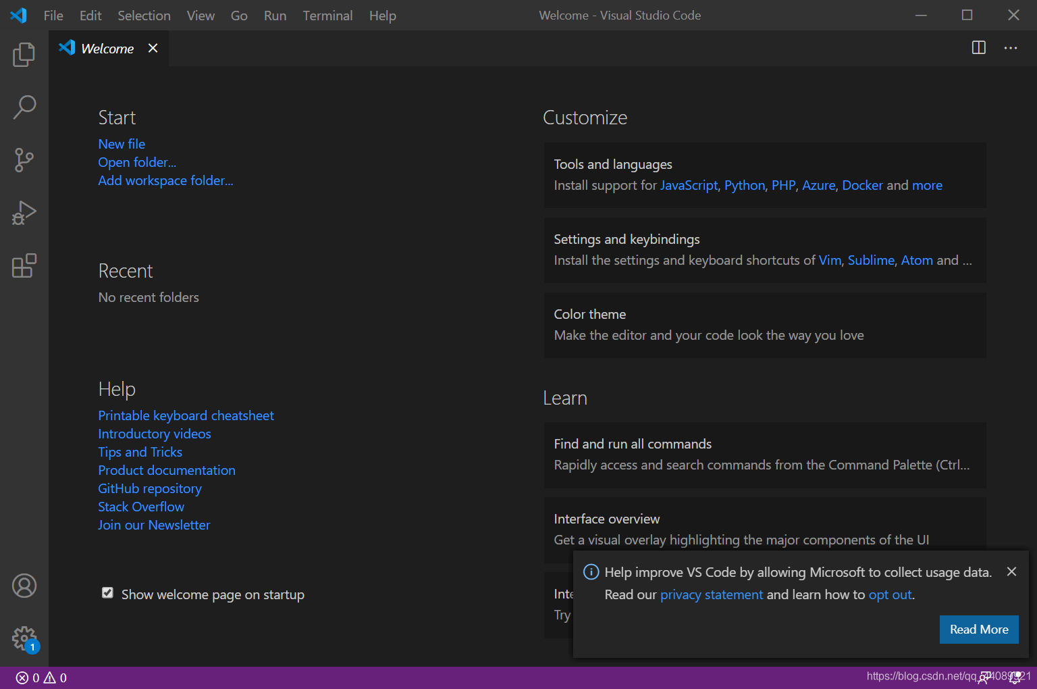Open Printable keyboard cheatsheet link
The height and width of the screenshot is (689, 1037).
pyautogui.click(x=186, y=415)
